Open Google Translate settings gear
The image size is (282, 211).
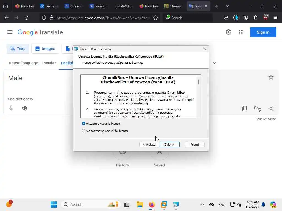click(228, 32)
